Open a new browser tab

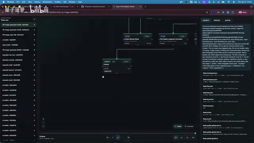tap(145, 7)
